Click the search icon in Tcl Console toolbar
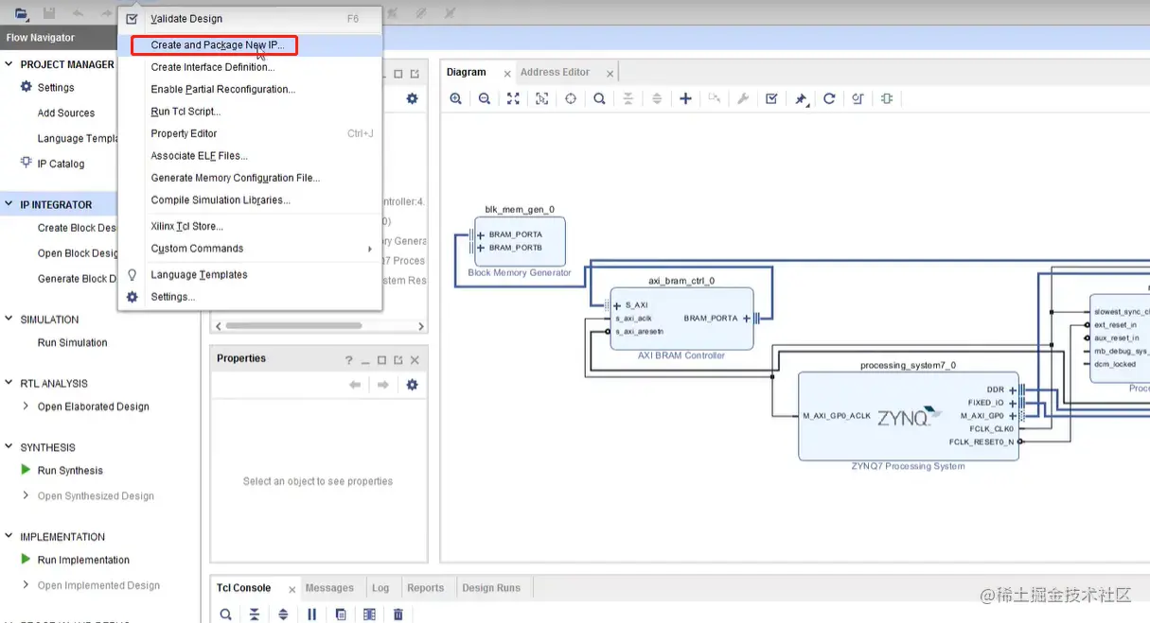 (226, 614)
